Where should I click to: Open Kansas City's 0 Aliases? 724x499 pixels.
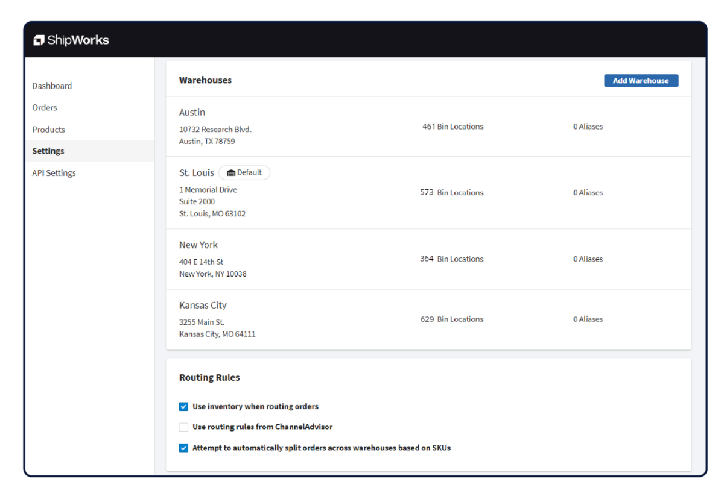(588, 319)
